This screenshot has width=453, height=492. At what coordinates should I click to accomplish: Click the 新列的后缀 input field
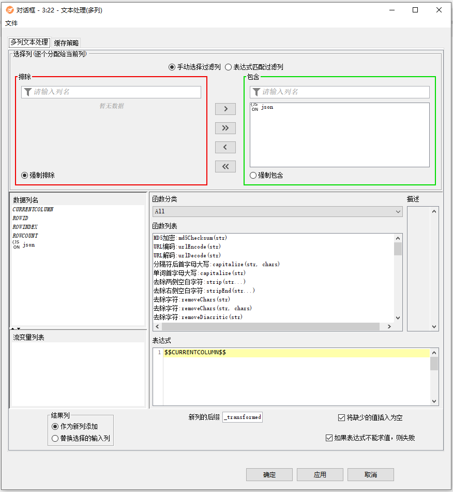pyautogui.click(x=242, y=417)
